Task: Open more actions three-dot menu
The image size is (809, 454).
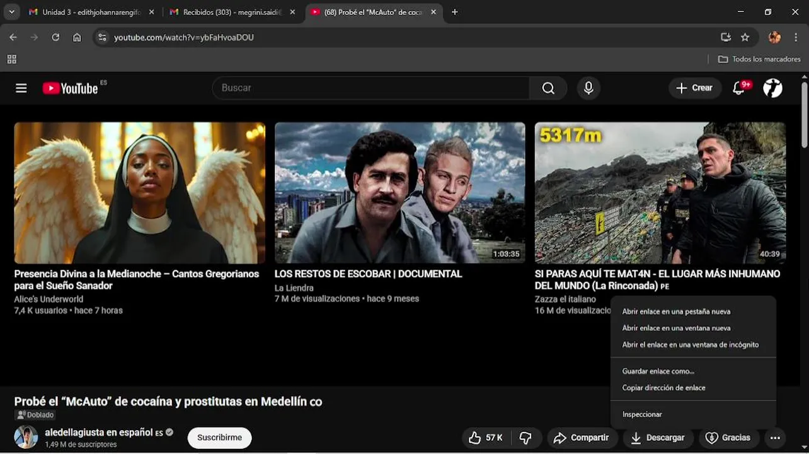Action: pos(775,438)
